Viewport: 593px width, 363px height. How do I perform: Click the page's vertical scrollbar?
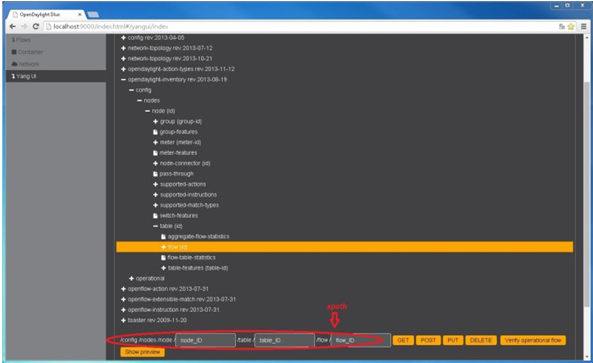click(586, 193)
